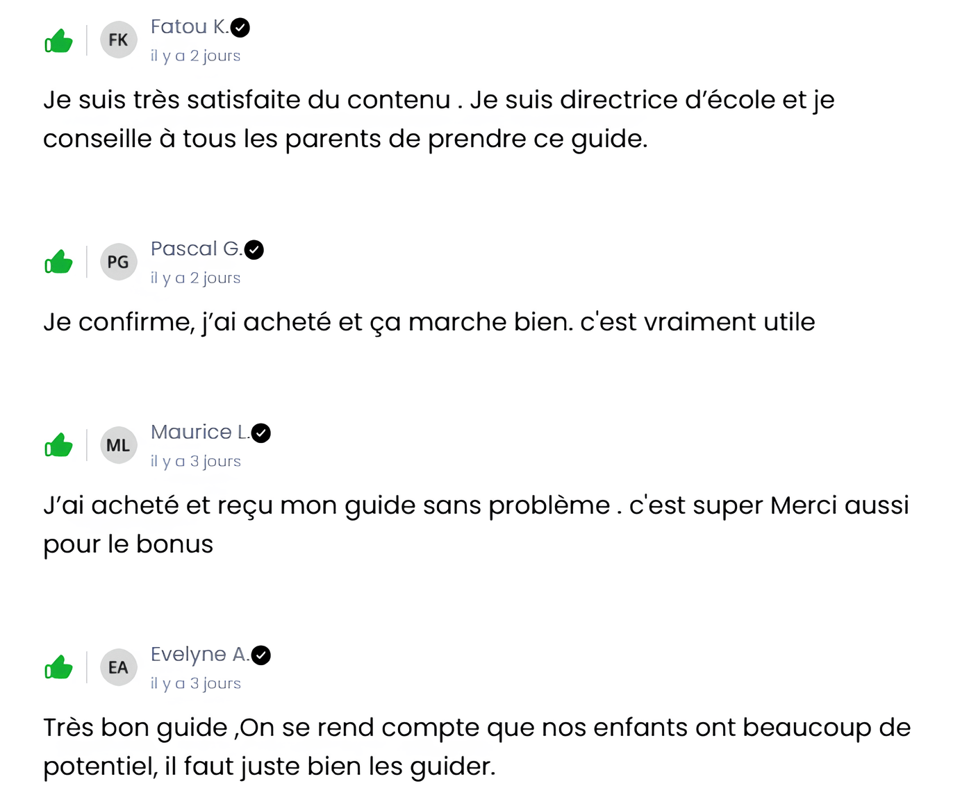Viewport: 960px width, 804px height.
Task: Click Pascal's review text about buying
Action: 429,322
